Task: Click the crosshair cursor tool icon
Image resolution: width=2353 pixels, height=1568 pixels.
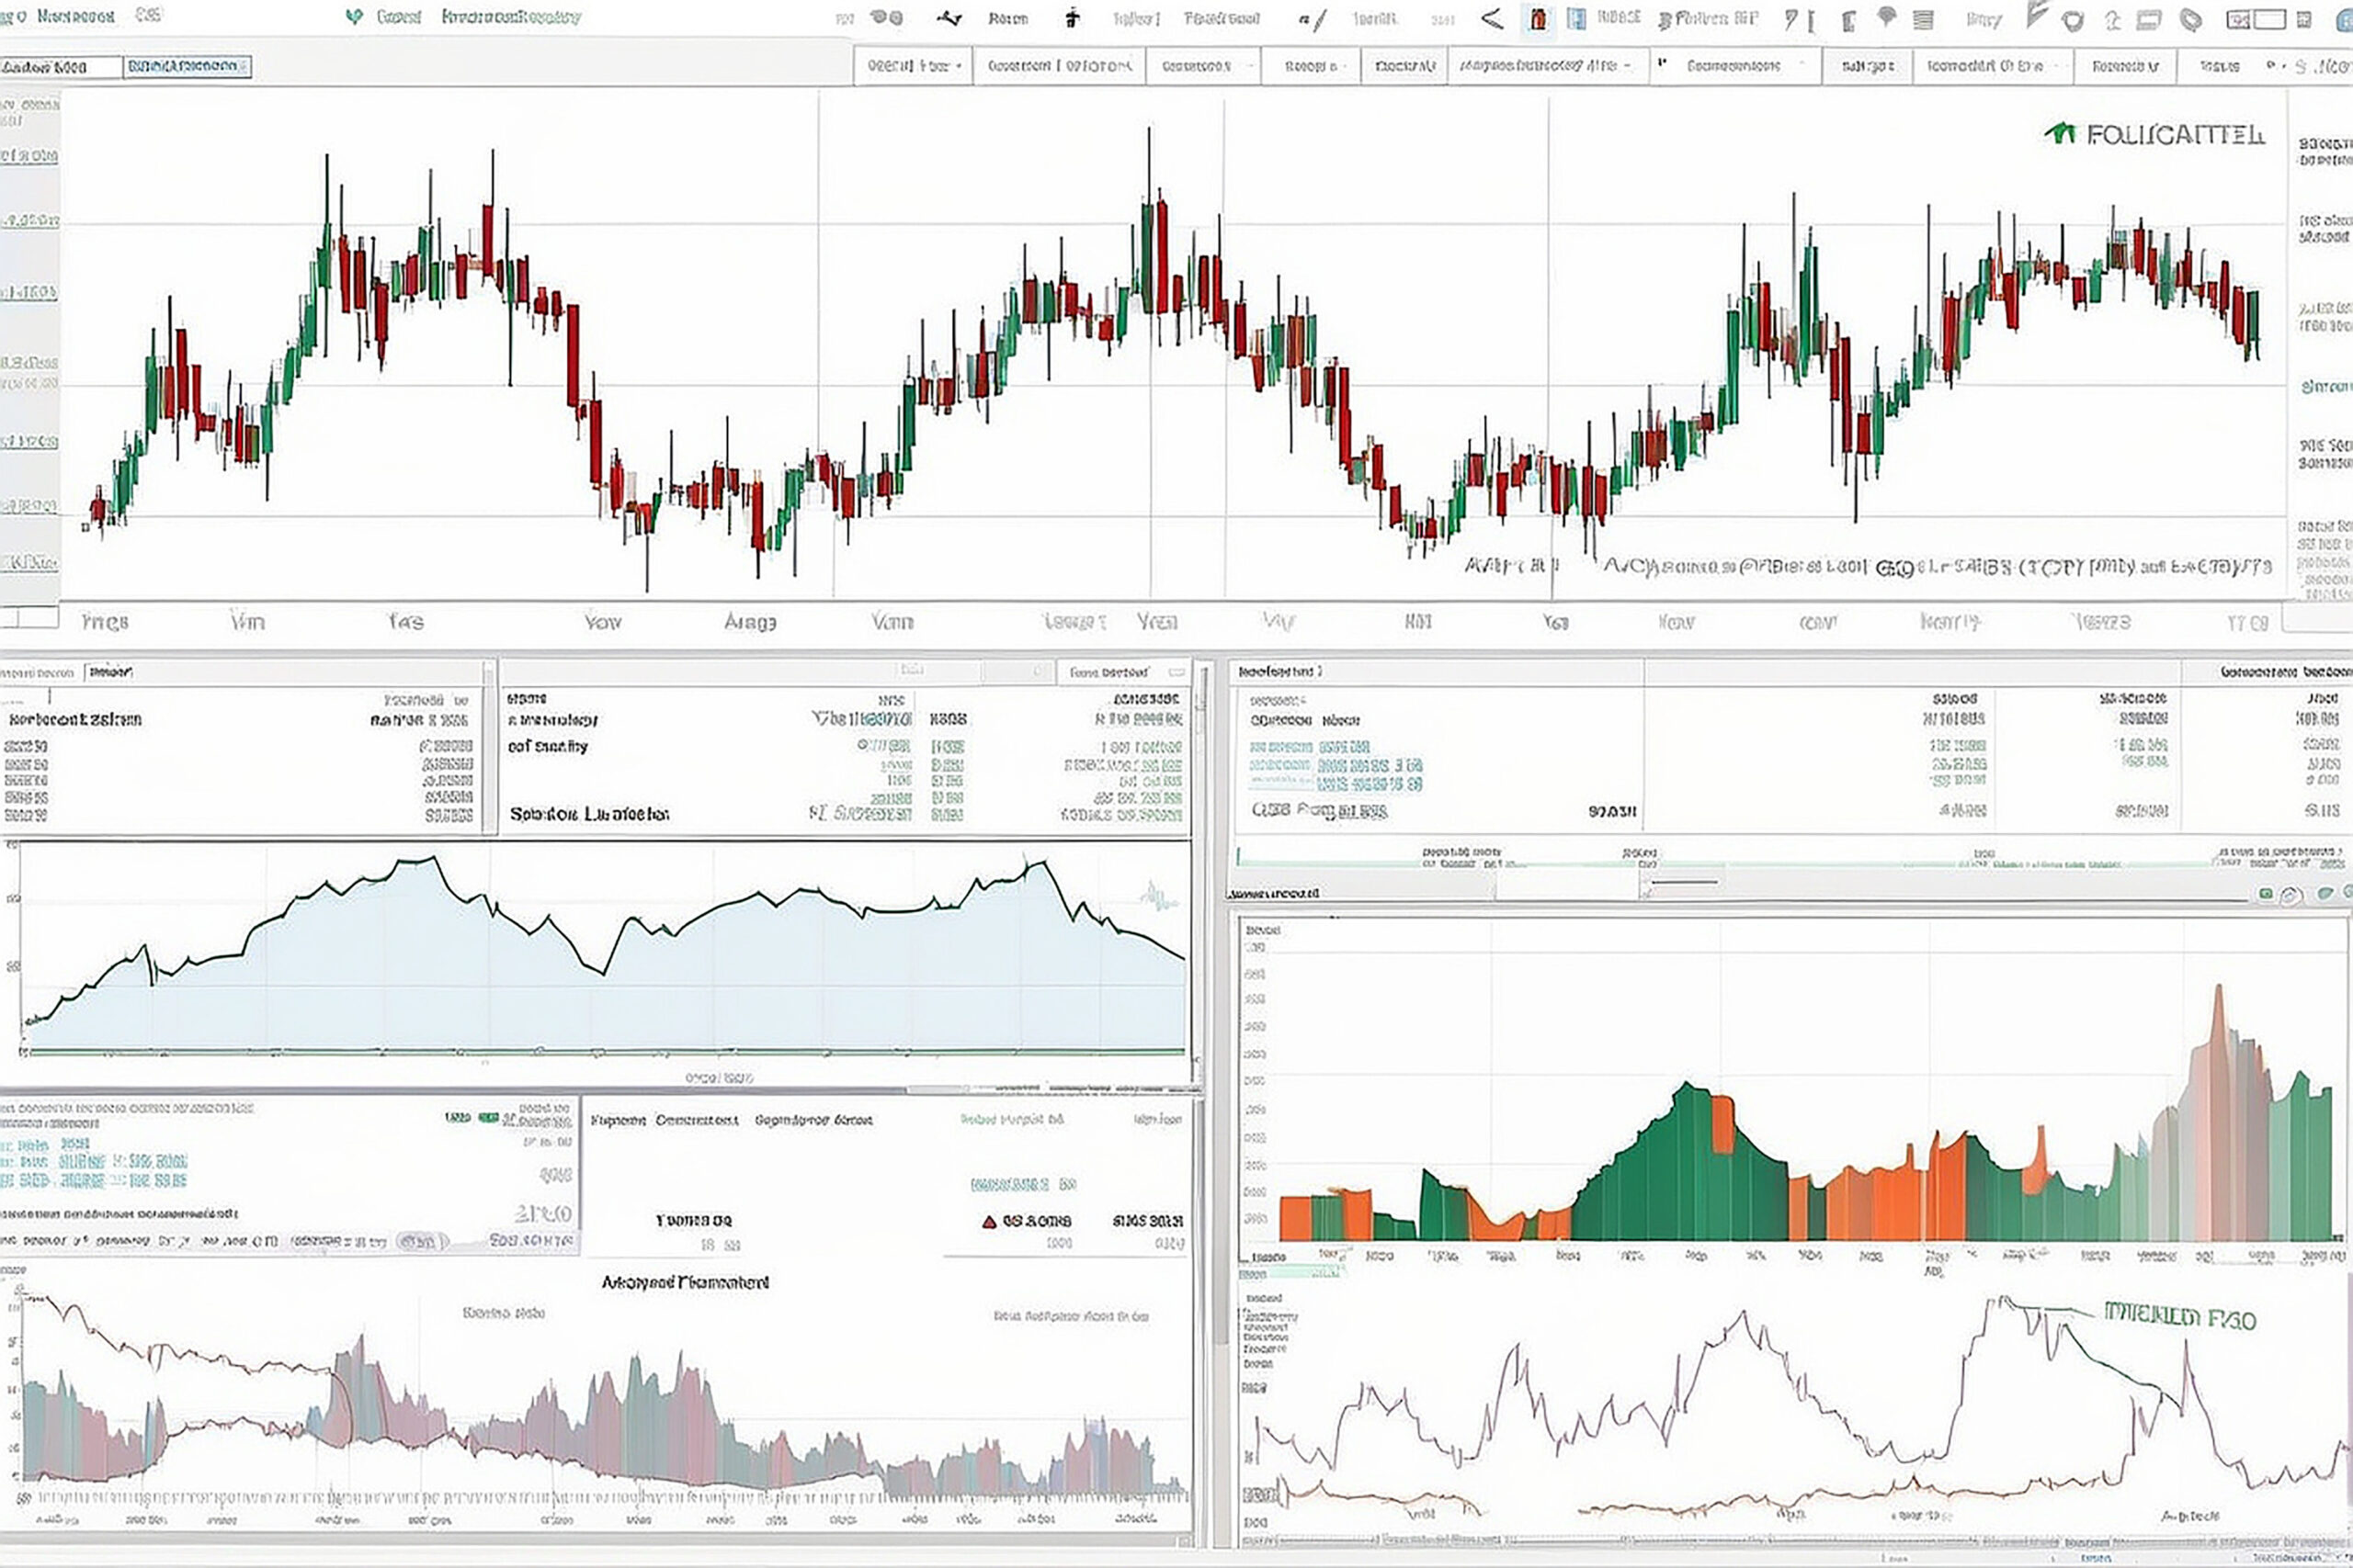Action: [1072, 18]
